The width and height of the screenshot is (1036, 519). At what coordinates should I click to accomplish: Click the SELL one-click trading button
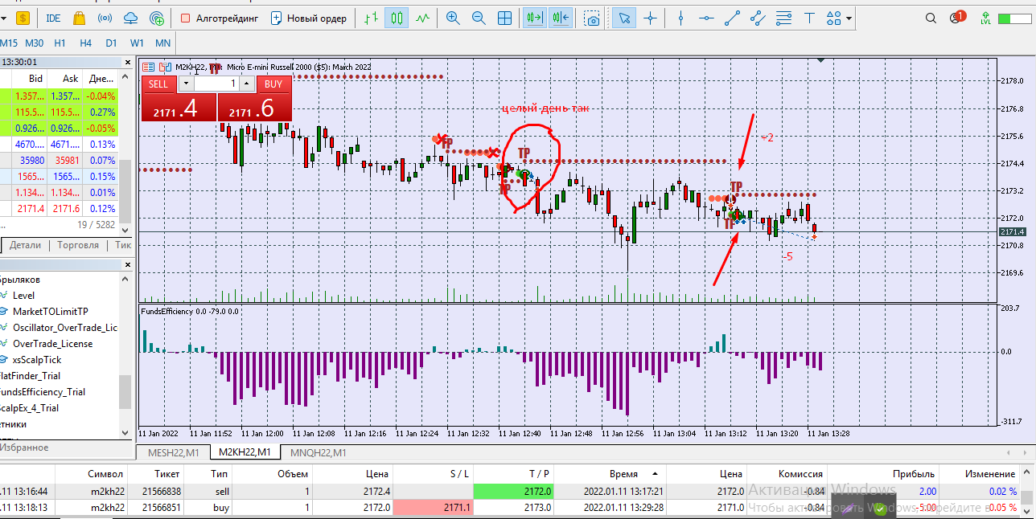[x=159, y=84]
